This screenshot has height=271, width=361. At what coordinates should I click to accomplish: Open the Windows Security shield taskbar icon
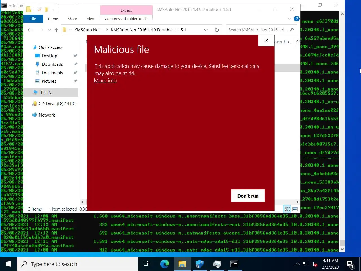click(x=199, y=264)
